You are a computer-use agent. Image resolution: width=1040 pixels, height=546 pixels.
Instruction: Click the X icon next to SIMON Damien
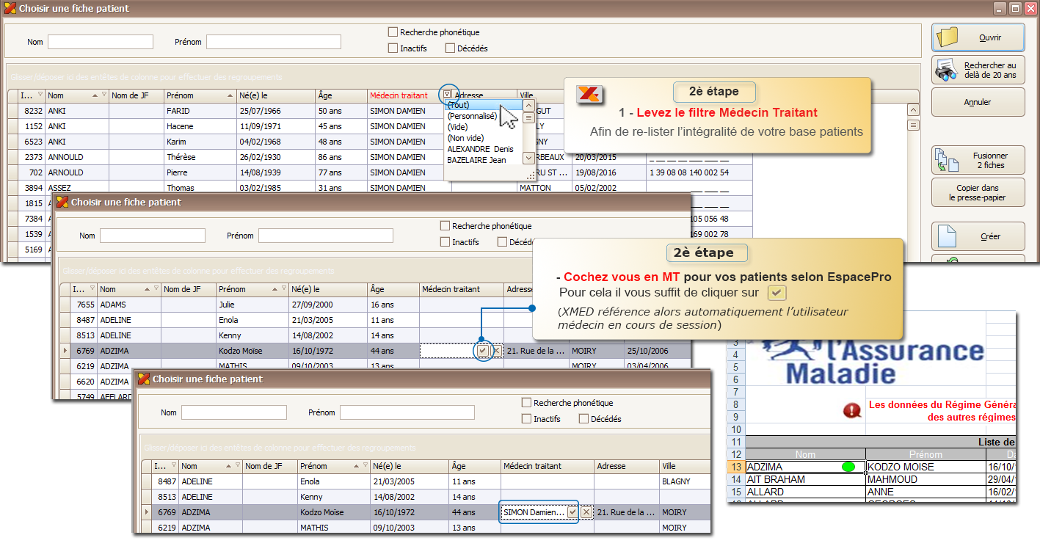coord(586,512)
